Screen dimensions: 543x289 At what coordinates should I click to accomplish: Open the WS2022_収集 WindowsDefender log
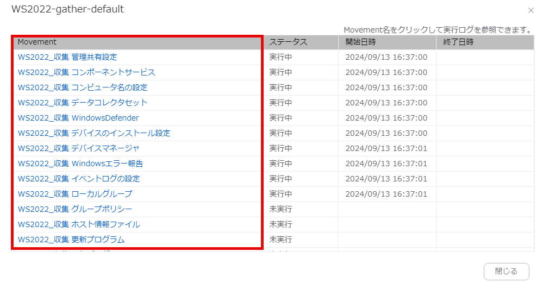pos(78,118)
